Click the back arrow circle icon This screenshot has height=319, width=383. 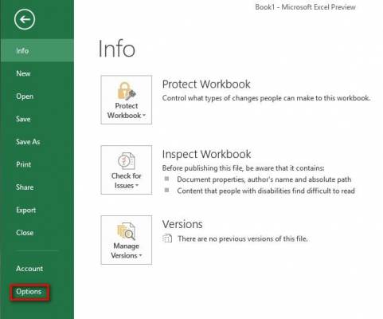tap(25, 19)
